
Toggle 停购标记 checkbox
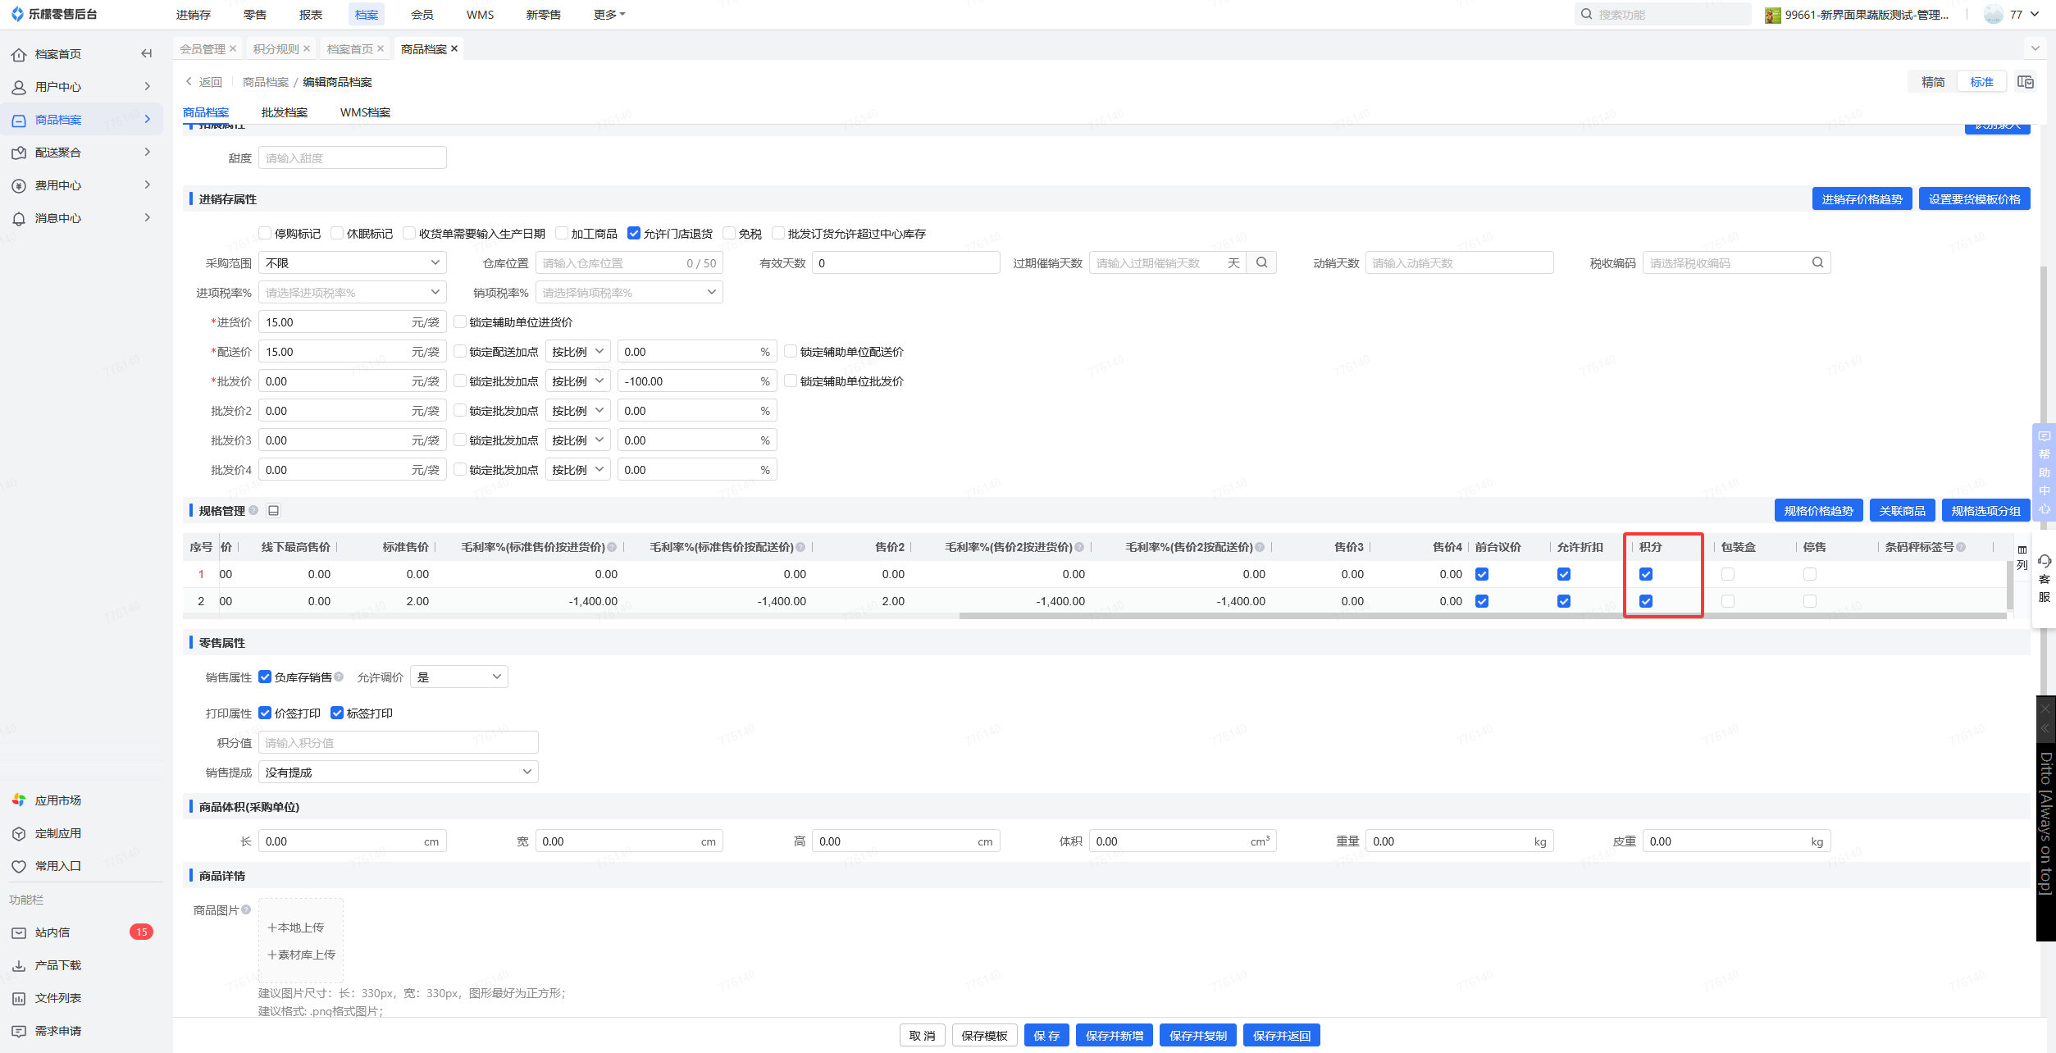[x=265, y=233]
